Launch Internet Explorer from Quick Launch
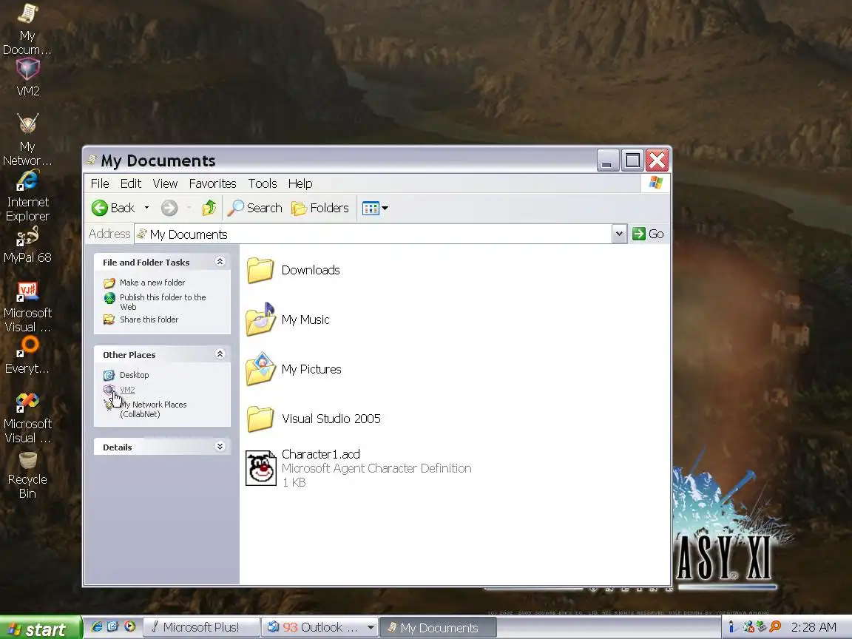The image size is (852, 639). pyautogui.click(x=97, y=626)
